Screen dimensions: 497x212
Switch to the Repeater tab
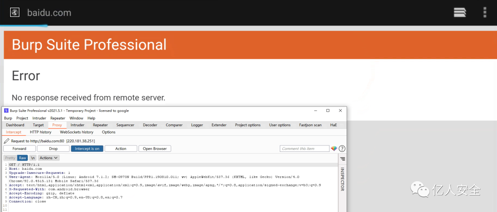click(x=100, y=125)
